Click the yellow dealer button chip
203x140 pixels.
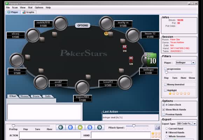click(106, 33)
